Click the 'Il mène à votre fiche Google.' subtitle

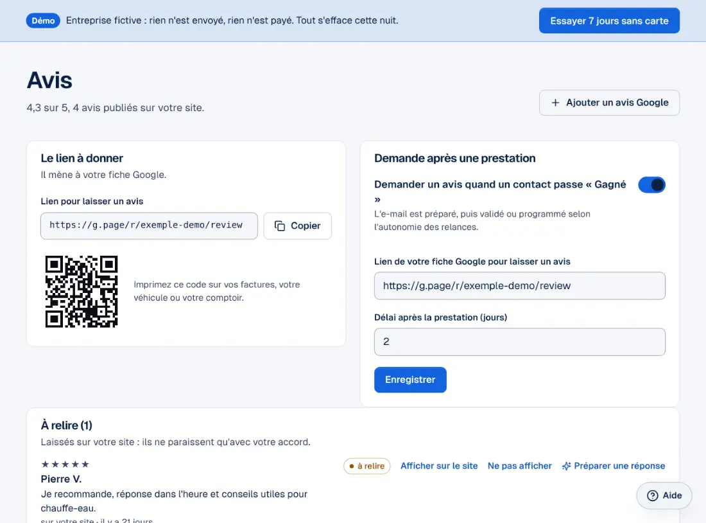(x=103, y=175)
